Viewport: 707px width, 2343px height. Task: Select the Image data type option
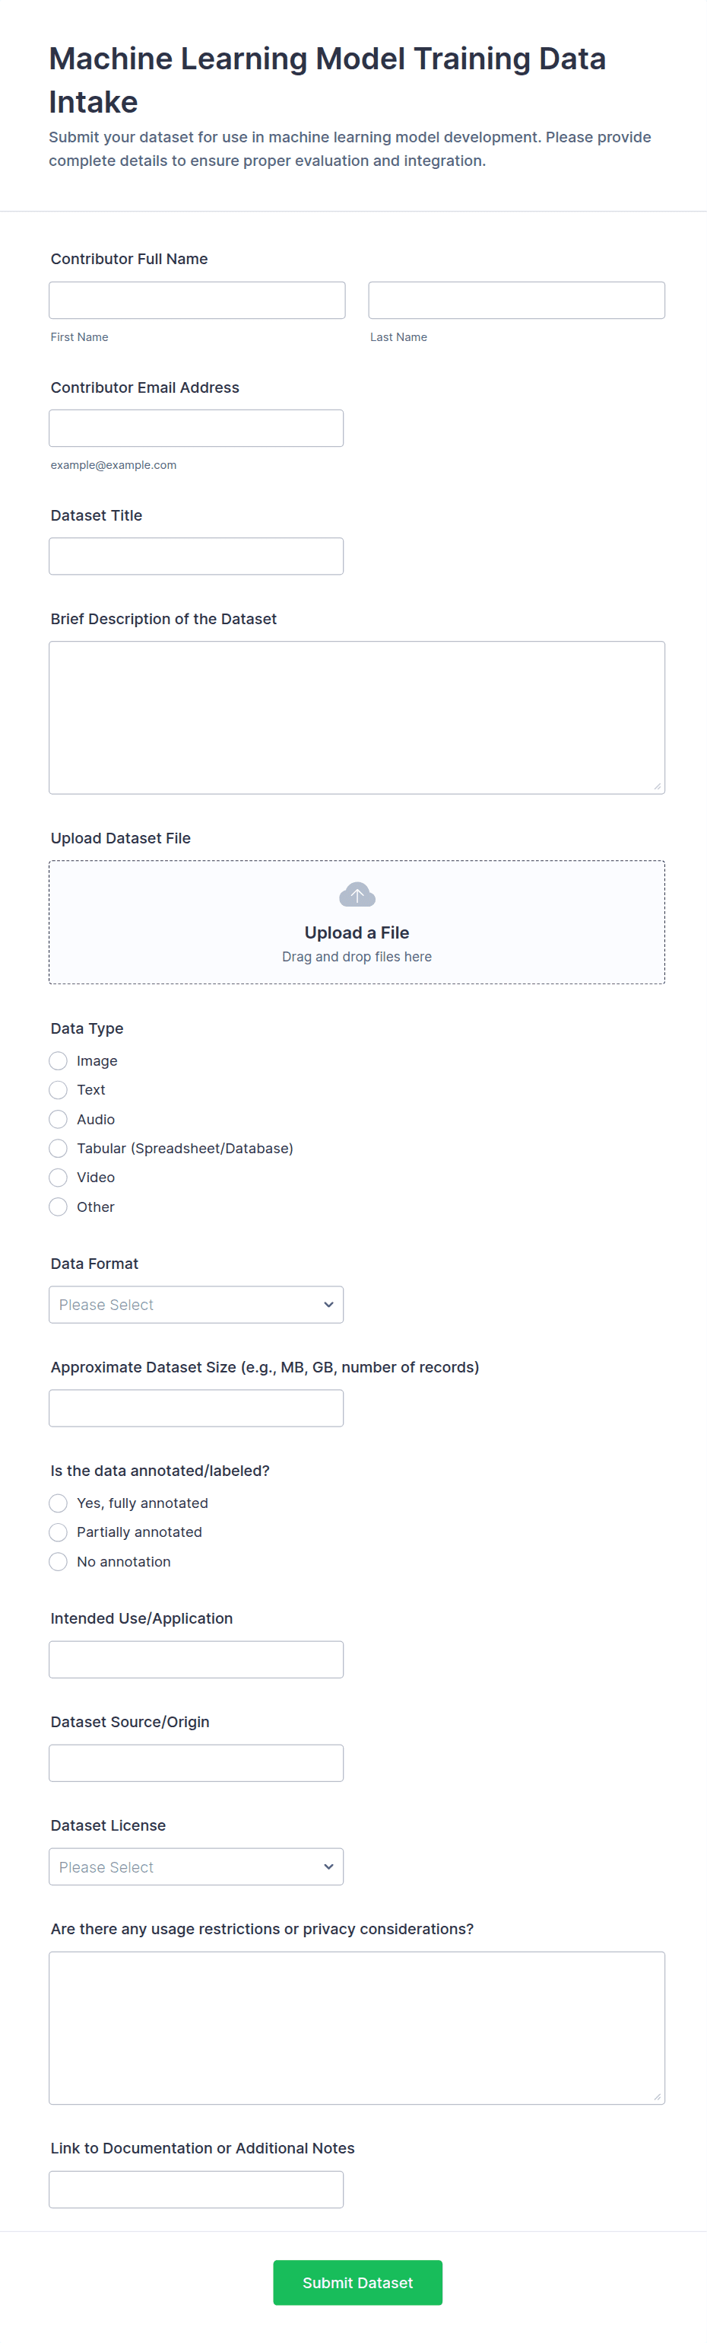59,1060
